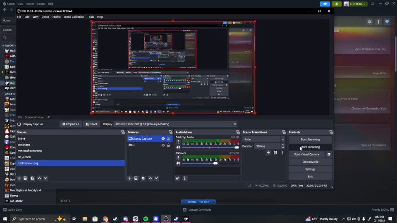The height and width of the screenshot is (223, 397).
Task: Move source up arrow in Sources dock
Action: [x=151, y=178]
